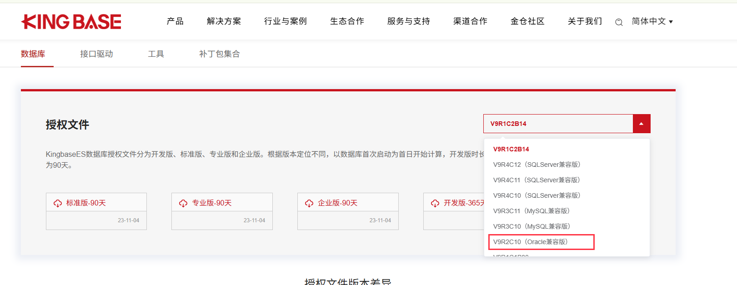Switch to the 数据库 tab
The height and width of the screenshot is (285, 737).
(x=33, y=54)
